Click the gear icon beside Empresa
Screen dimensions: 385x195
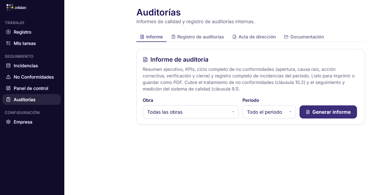8,122
